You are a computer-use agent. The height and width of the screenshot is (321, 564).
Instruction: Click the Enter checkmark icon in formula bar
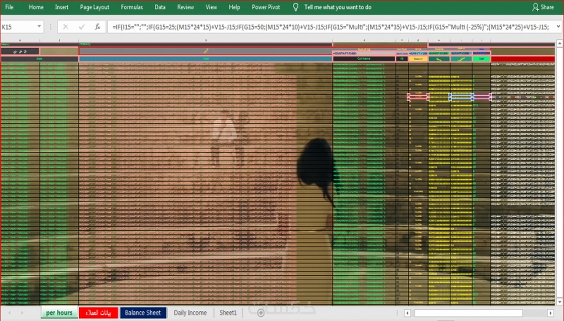coord(82,27)
